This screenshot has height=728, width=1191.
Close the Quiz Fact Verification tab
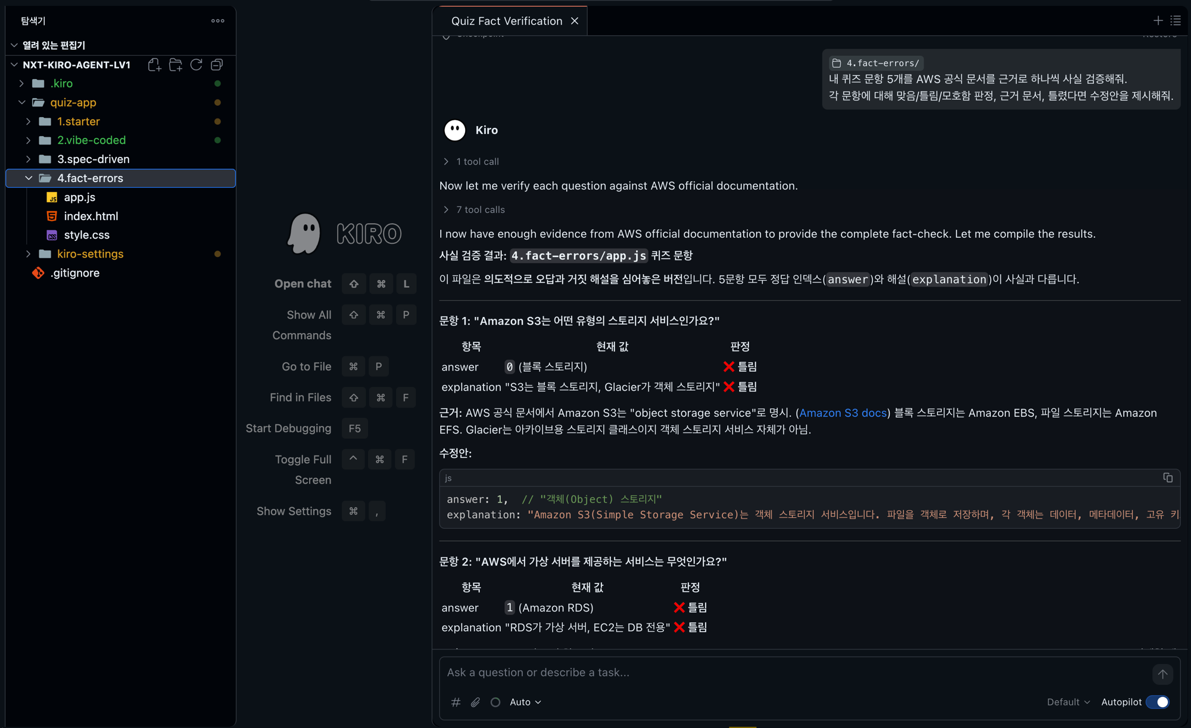click(x=575, y=21)
